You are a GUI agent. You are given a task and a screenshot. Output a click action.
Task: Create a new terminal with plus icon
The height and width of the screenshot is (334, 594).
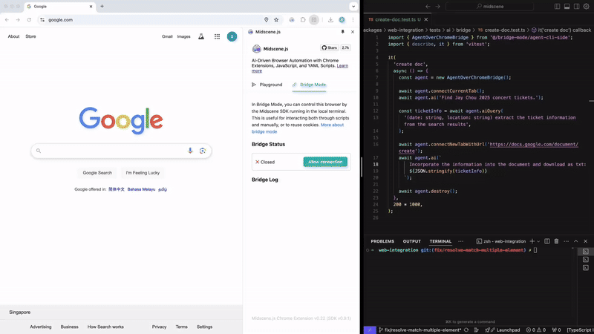(x=532, y=241)
